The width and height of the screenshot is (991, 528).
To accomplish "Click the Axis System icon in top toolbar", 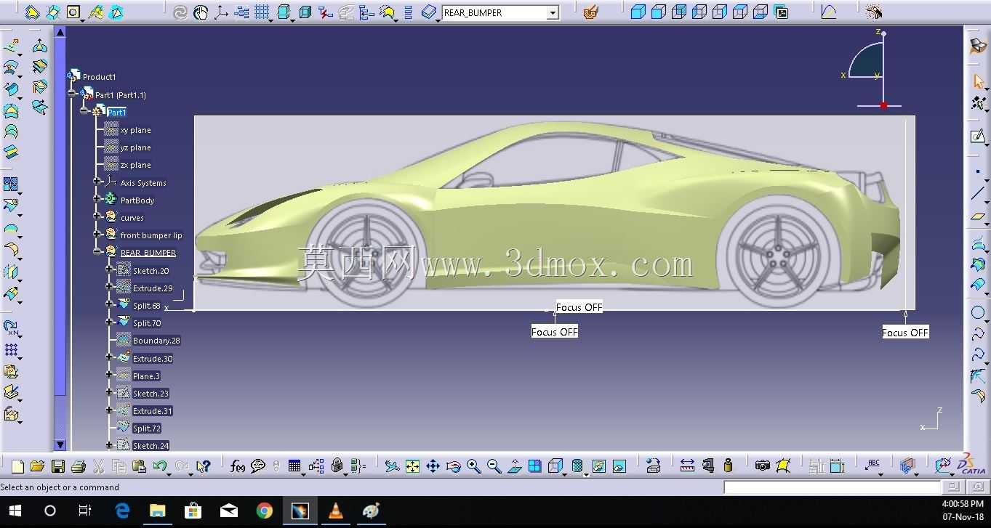I will coord(221,12).
